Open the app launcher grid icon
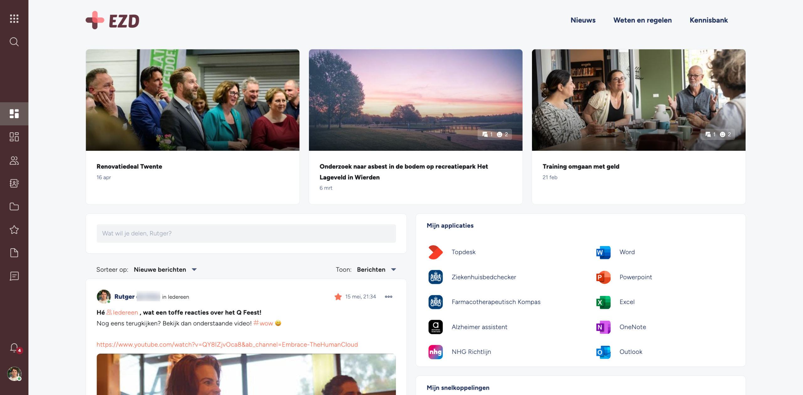Viewport: 803px width, 395px height. (14, 18)
